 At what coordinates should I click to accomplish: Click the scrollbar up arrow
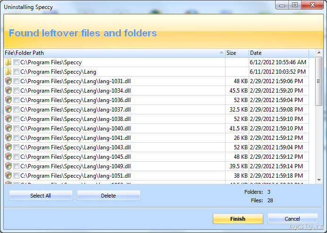[x=319, y=52]
